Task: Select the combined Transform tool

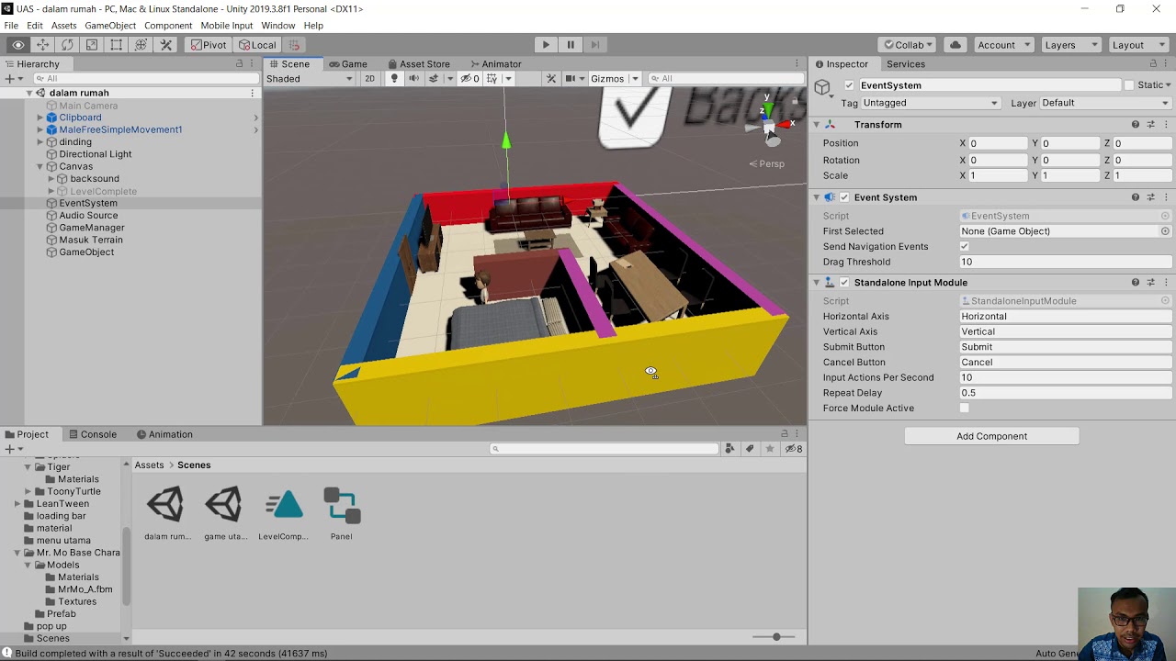Action: click(141, 45)
